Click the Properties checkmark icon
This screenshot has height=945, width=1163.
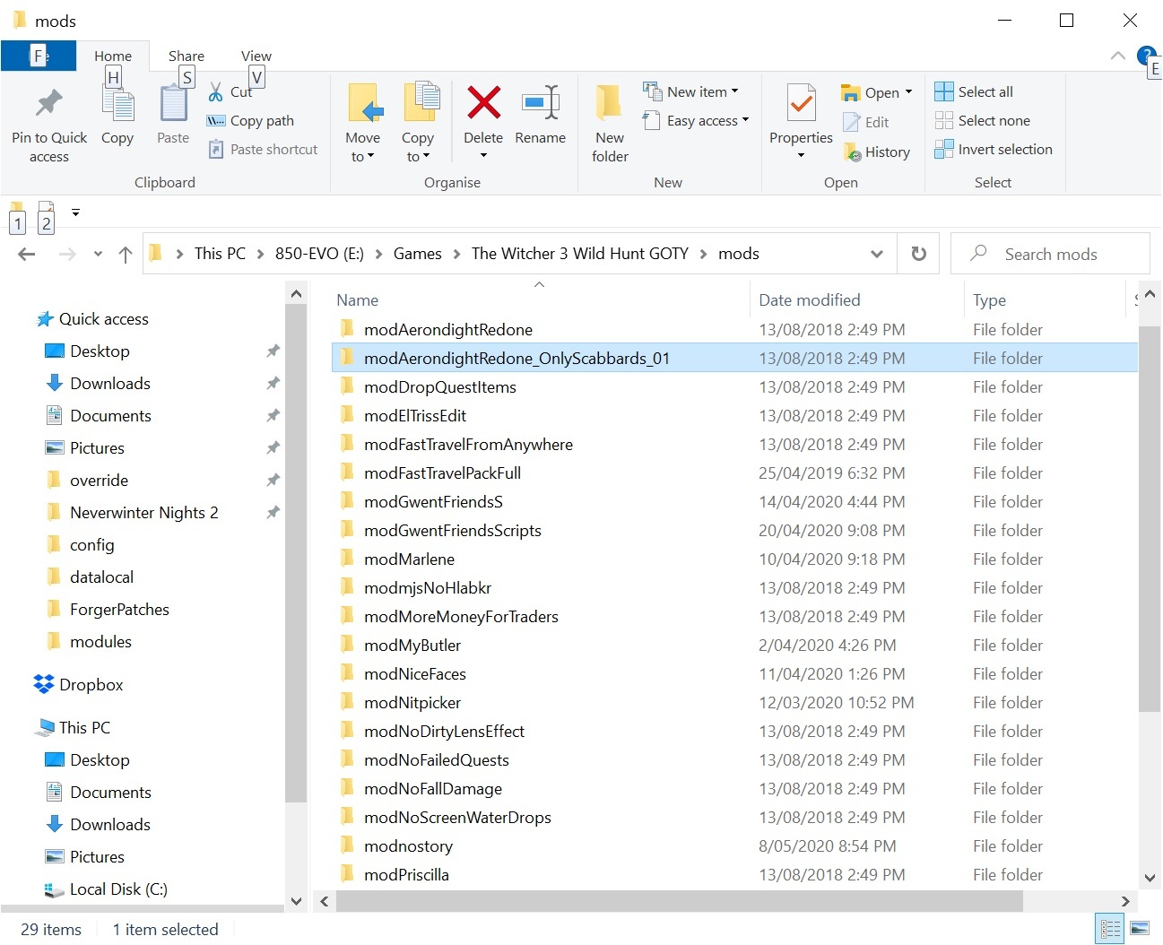pyautogui.click(x=801, y=102)
